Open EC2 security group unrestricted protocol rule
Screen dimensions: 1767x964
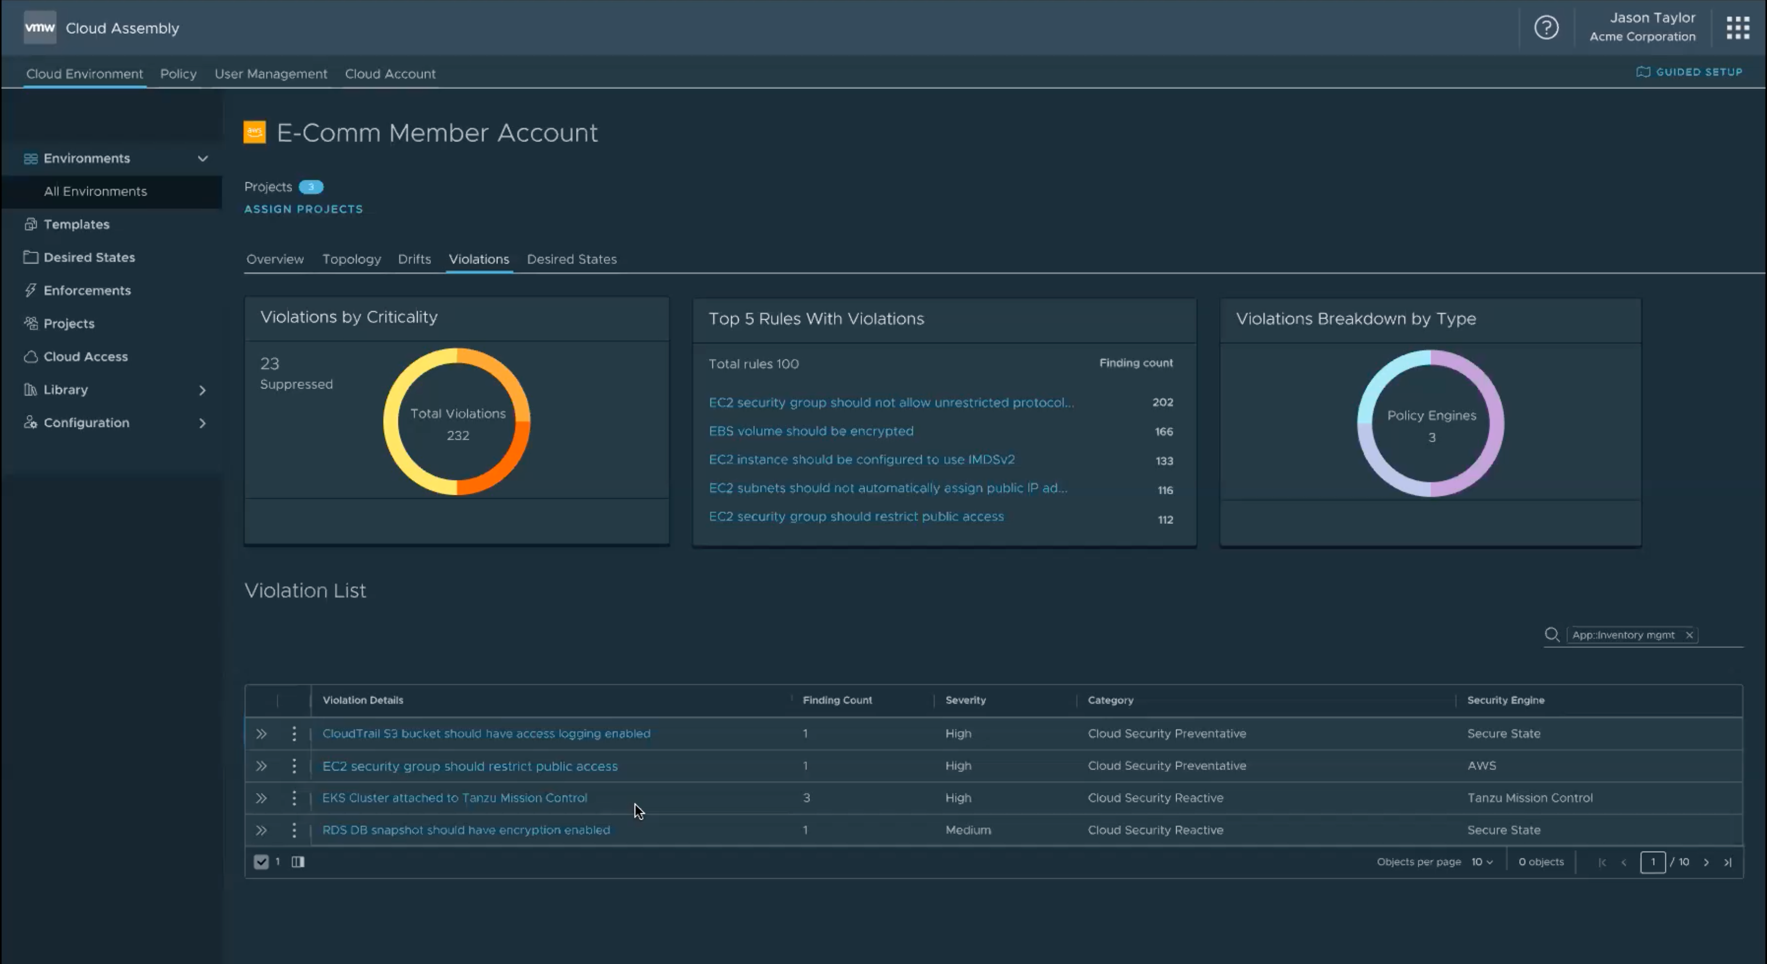[891, 402]
